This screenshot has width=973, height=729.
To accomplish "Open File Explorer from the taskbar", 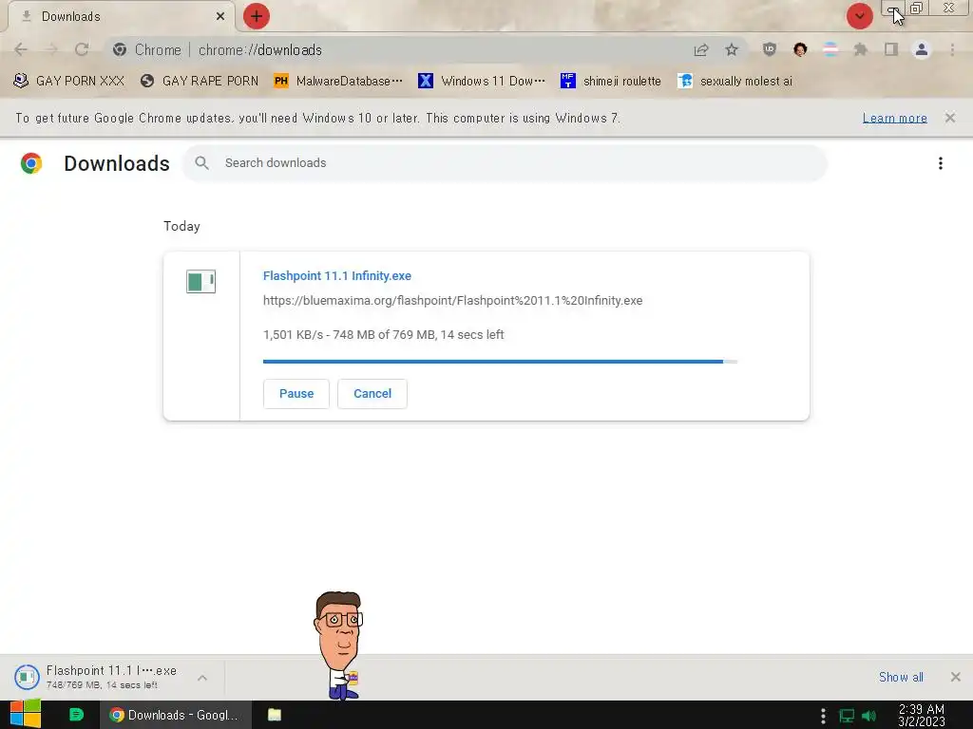I will point(275,715).
